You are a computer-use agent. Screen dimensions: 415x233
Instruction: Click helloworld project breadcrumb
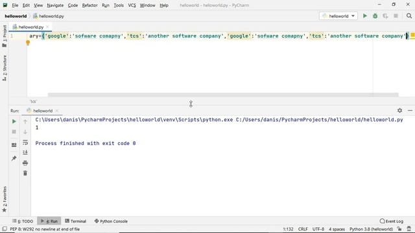coord(16,16)
